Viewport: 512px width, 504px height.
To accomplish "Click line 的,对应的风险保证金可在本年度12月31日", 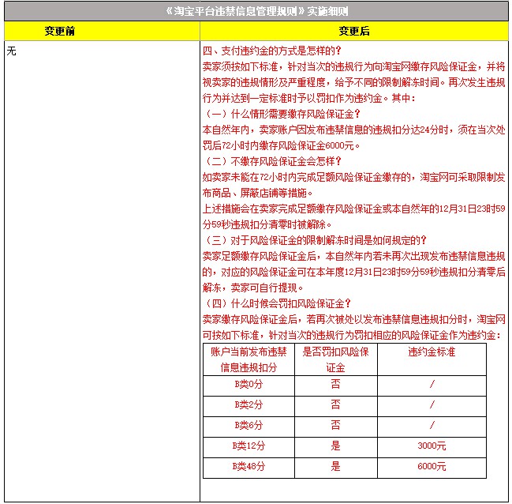I will 354,272.
